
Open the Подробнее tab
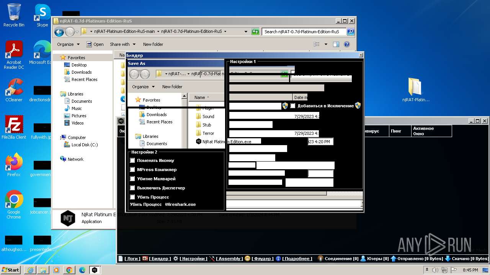click(x=297, y=259)
